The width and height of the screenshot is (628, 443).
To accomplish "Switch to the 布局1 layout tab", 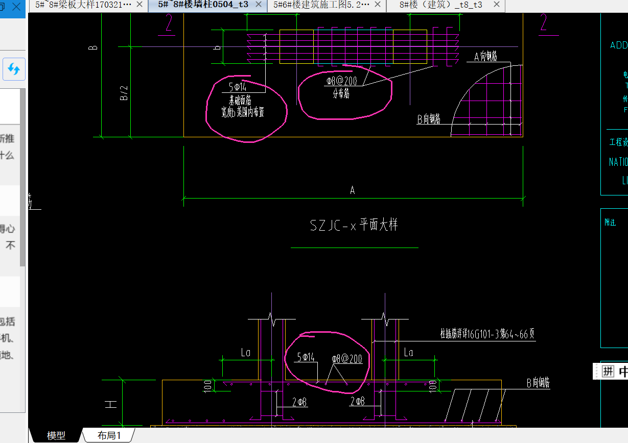I will coord(109,435).
